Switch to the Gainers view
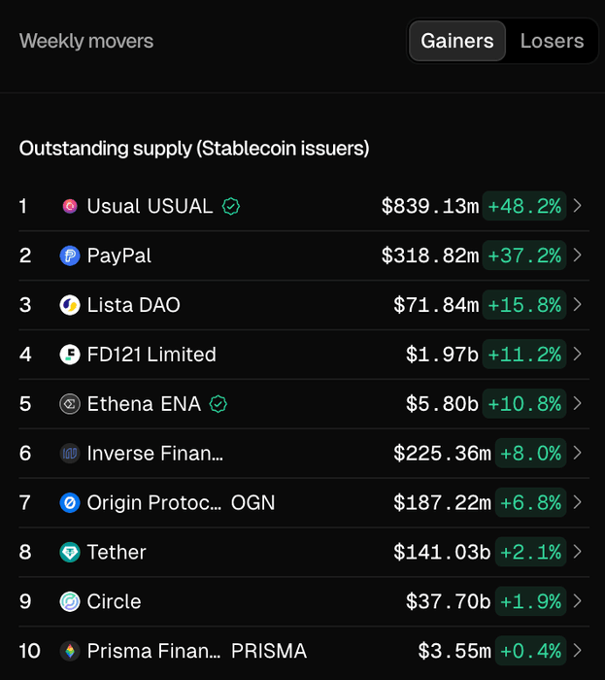This screenshot has width=605, height=680. (457, 41)
